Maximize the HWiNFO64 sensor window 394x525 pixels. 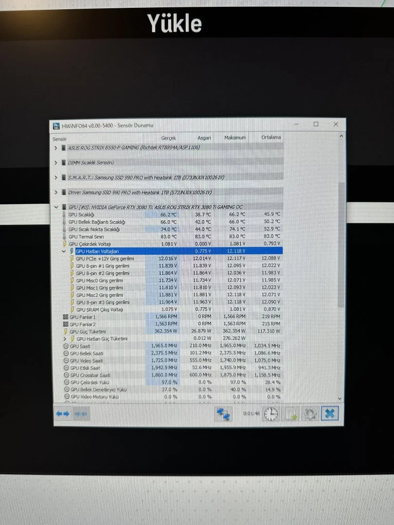click(x=316, y=124)
